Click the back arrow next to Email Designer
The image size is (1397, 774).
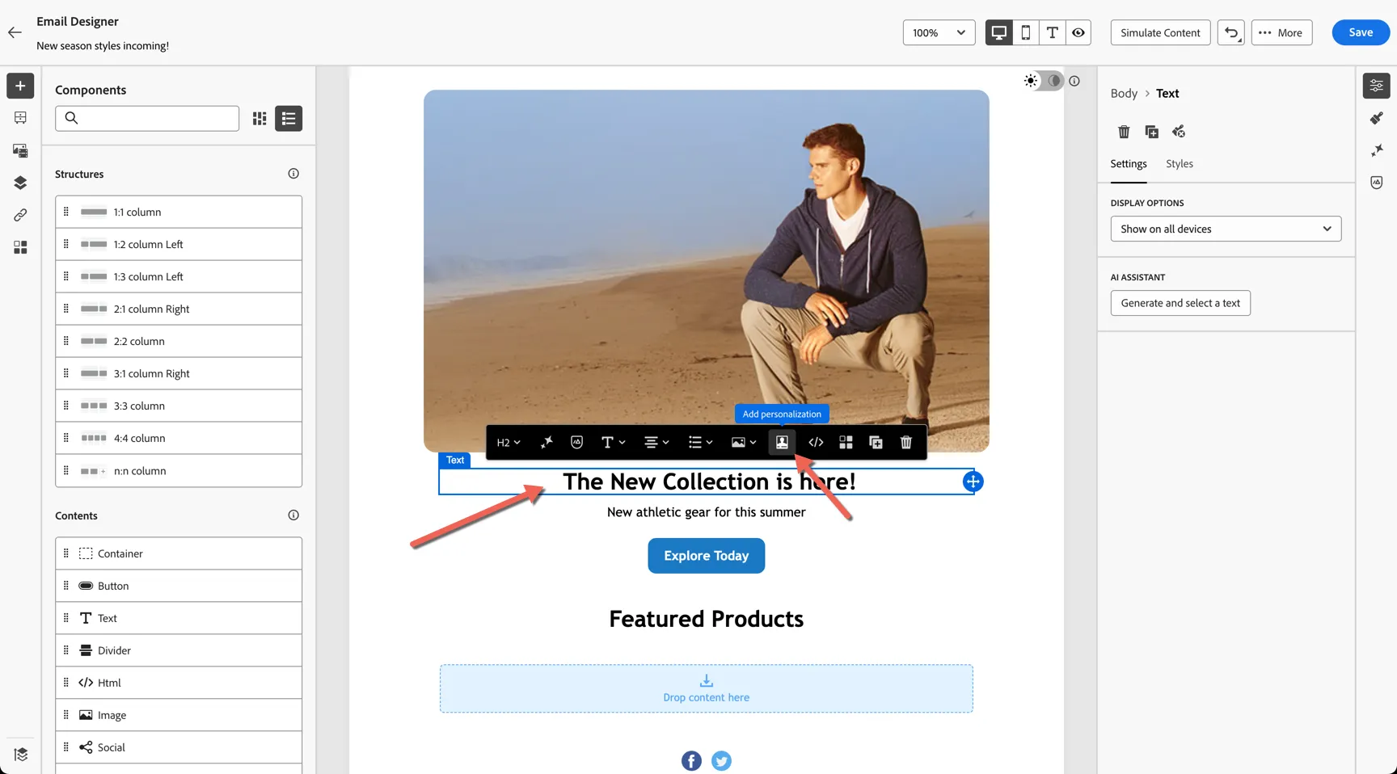(x=15, y=32)
